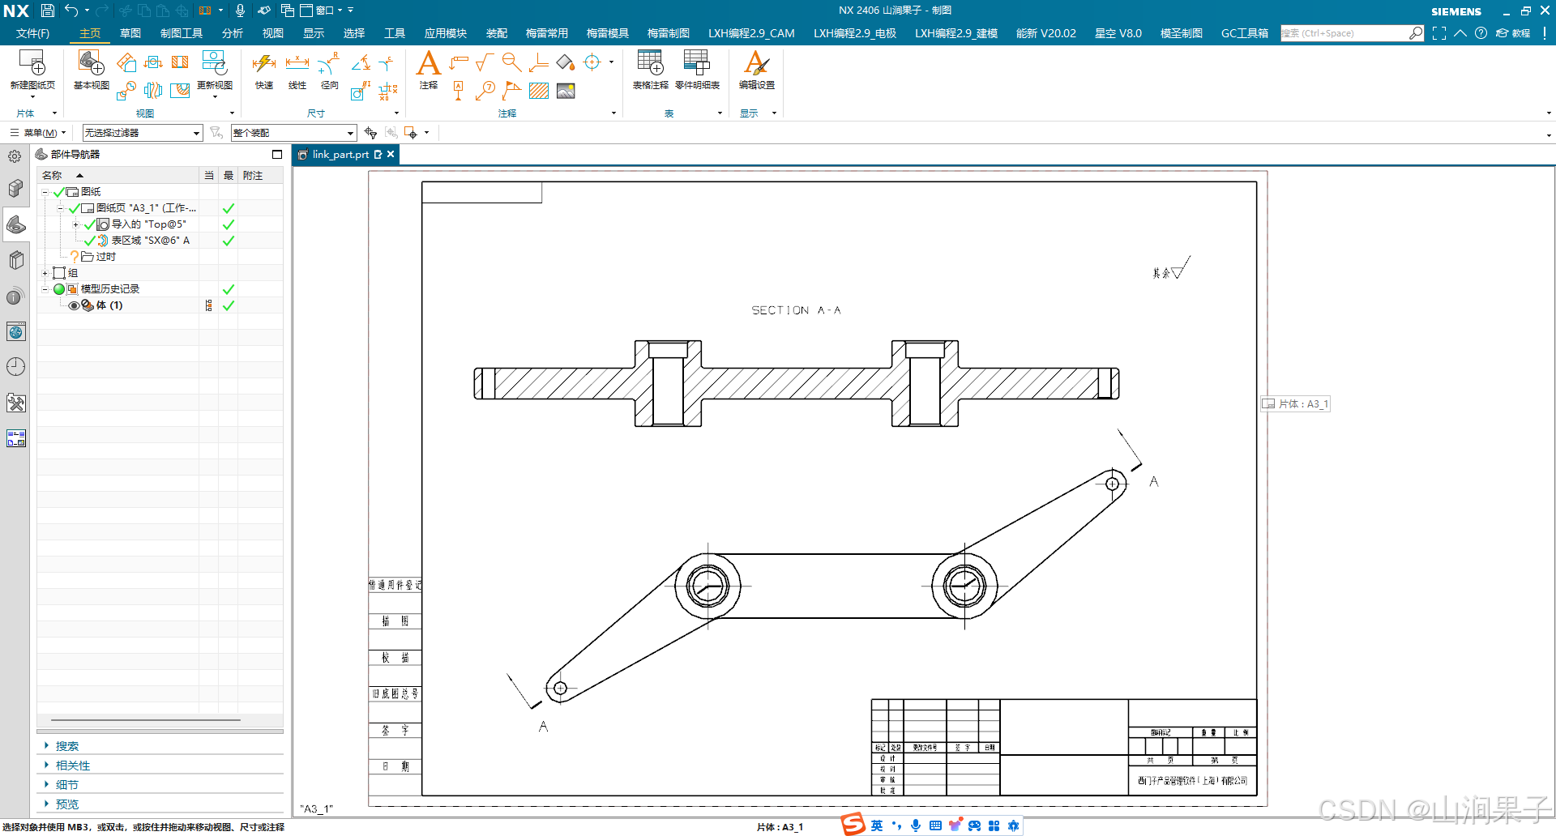1556x836 pixels.
Task: Click the microphone icon in IME toolbar
Action: click(915, 825)
